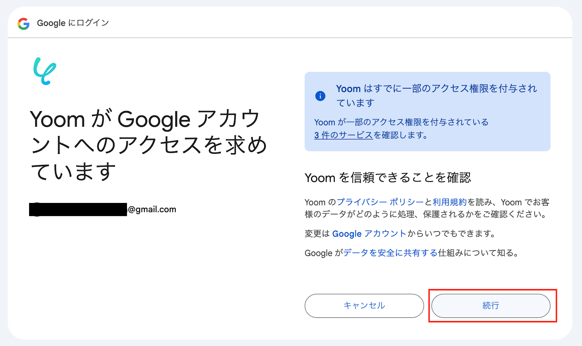582x346 pixels.
Task: Click the Yoom を信頼できることを確認 heading
Action: (388, 178)
